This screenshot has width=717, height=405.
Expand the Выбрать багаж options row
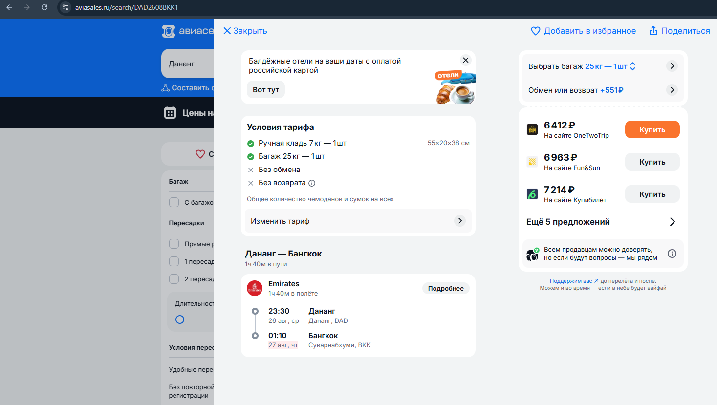click(x=672, y=66)
